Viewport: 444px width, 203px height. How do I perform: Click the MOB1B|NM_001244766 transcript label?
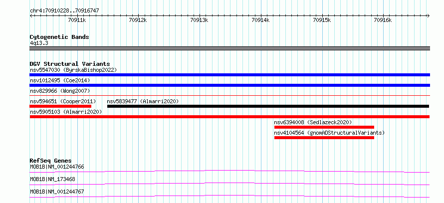click(57, 167)
